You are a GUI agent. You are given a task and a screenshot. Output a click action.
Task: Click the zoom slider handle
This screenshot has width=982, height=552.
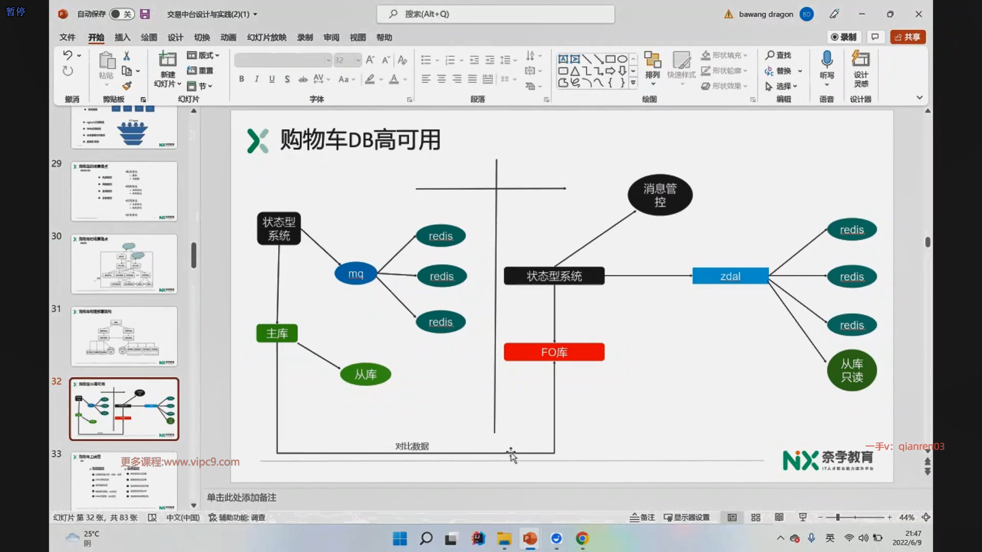coord(838,517)
